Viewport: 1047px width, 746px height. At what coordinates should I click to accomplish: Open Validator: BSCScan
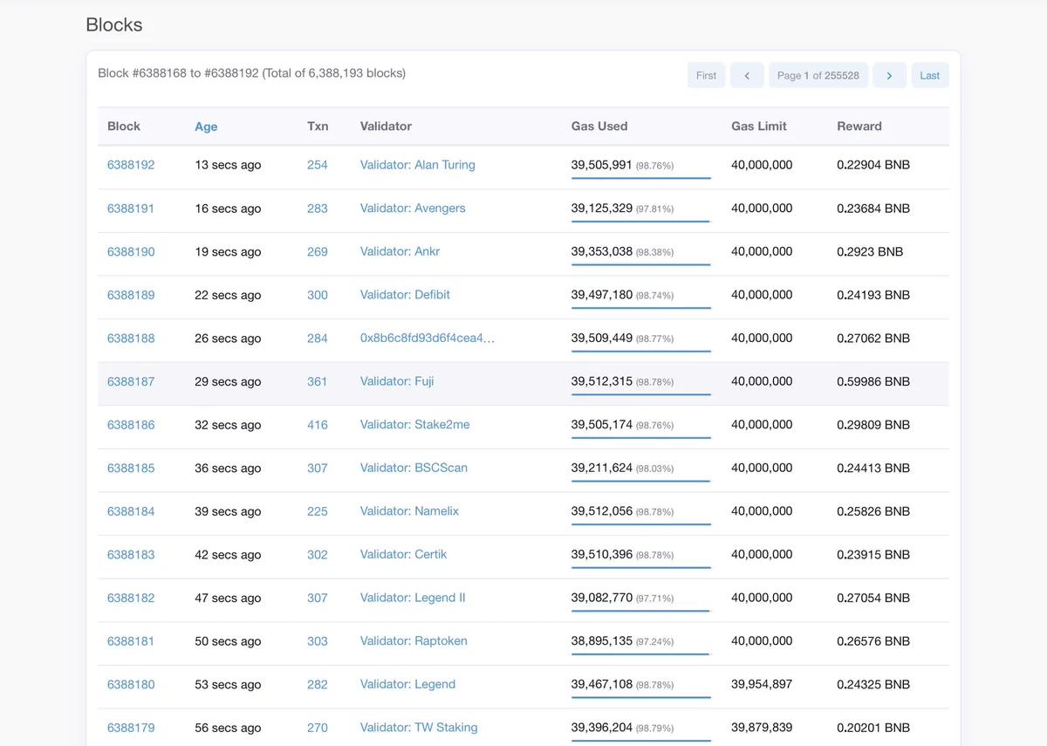click(x=414, y=468)
